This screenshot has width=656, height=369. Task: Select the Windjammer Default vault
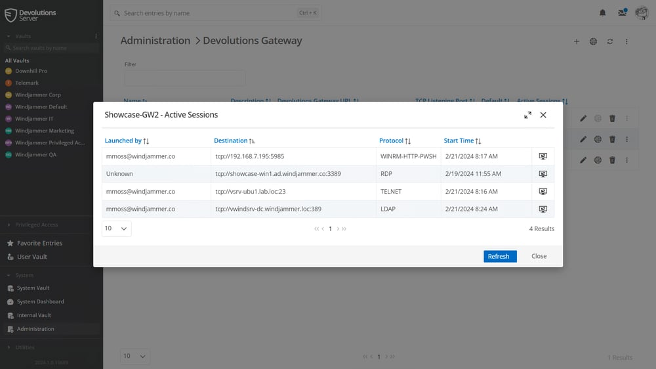click(x=41, y=107)
